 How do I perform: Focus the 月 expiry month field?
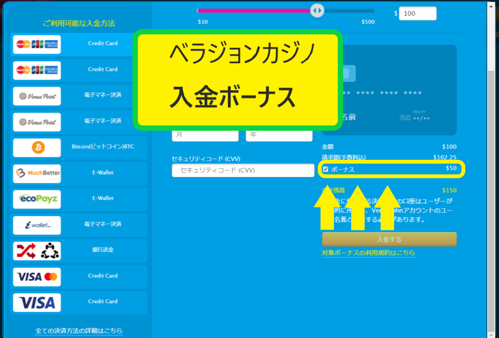click(205, 135)
